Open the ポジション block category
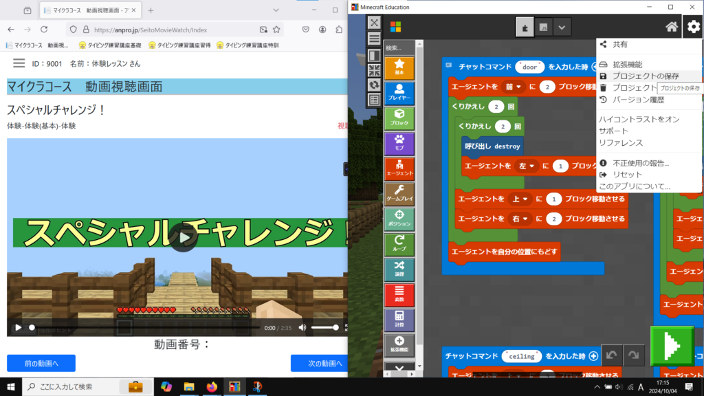 (399, 219)
